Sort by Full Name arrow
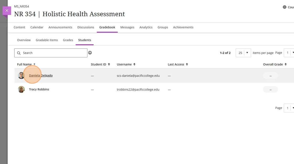Viewport: 294px width, 164px height. pos(34,64)
